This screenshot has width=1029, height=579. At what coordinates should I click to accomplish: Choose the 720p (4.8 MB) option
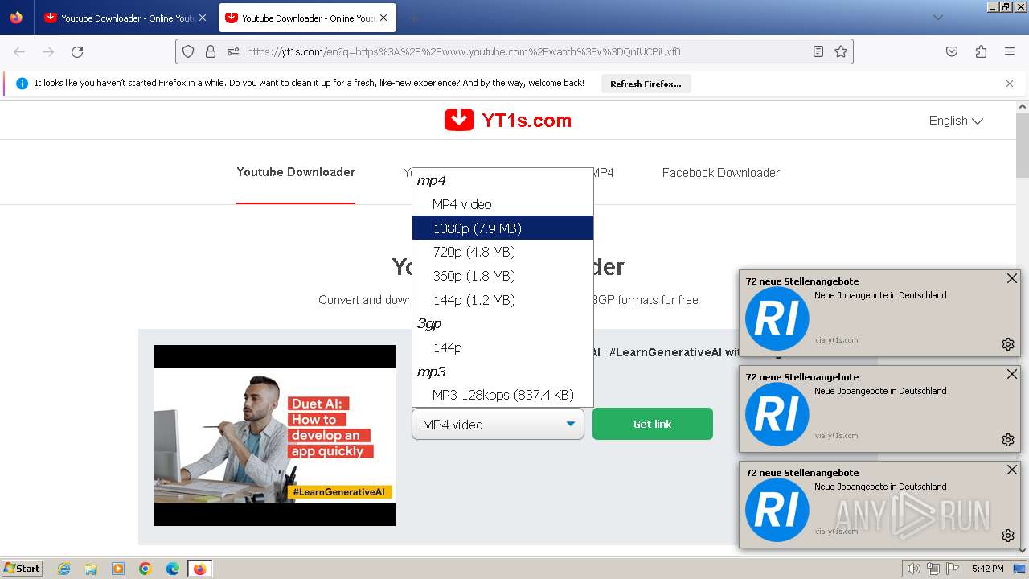tap(502, 252)
